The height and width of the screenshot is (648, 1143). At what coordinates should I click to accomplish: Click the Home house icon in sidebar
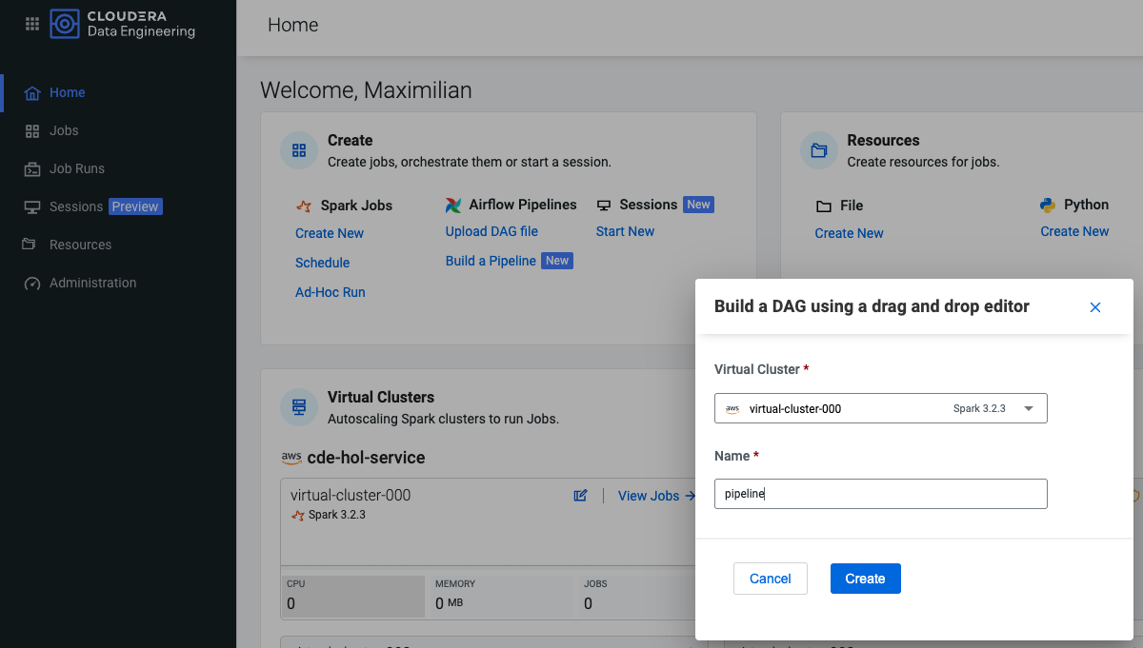click(x=32, y=92)
